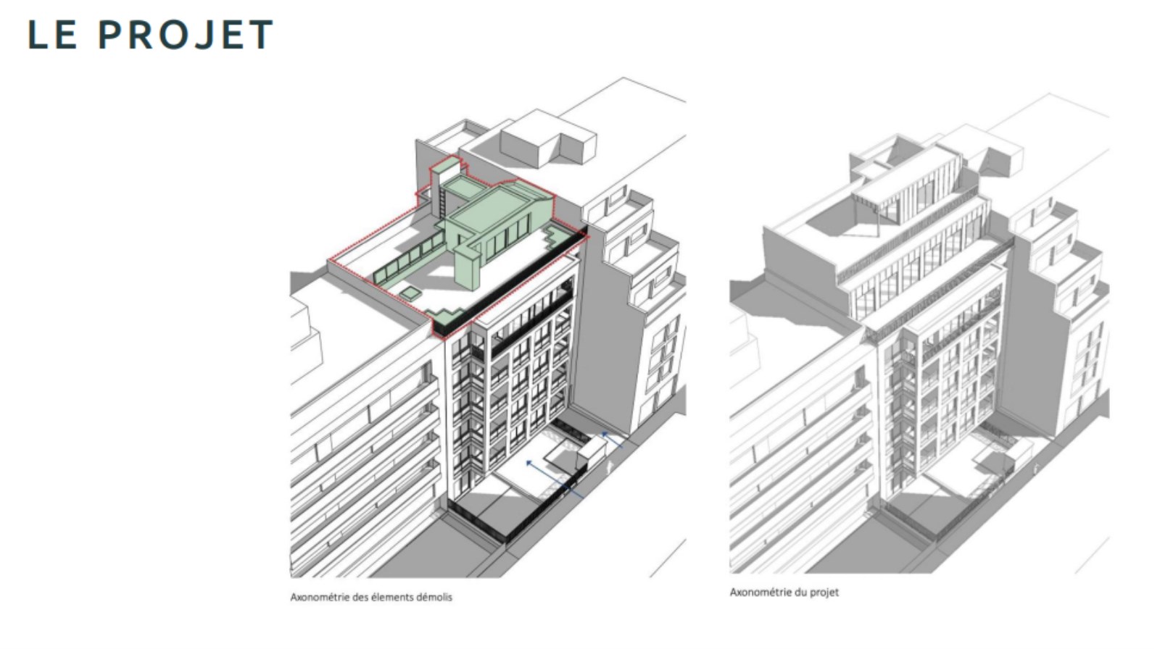Click the caption 'Axonométrie des élements démolis'
The height and width of the screenshot is (649, 1160).
pyautogui.click(x=371, y=598)
